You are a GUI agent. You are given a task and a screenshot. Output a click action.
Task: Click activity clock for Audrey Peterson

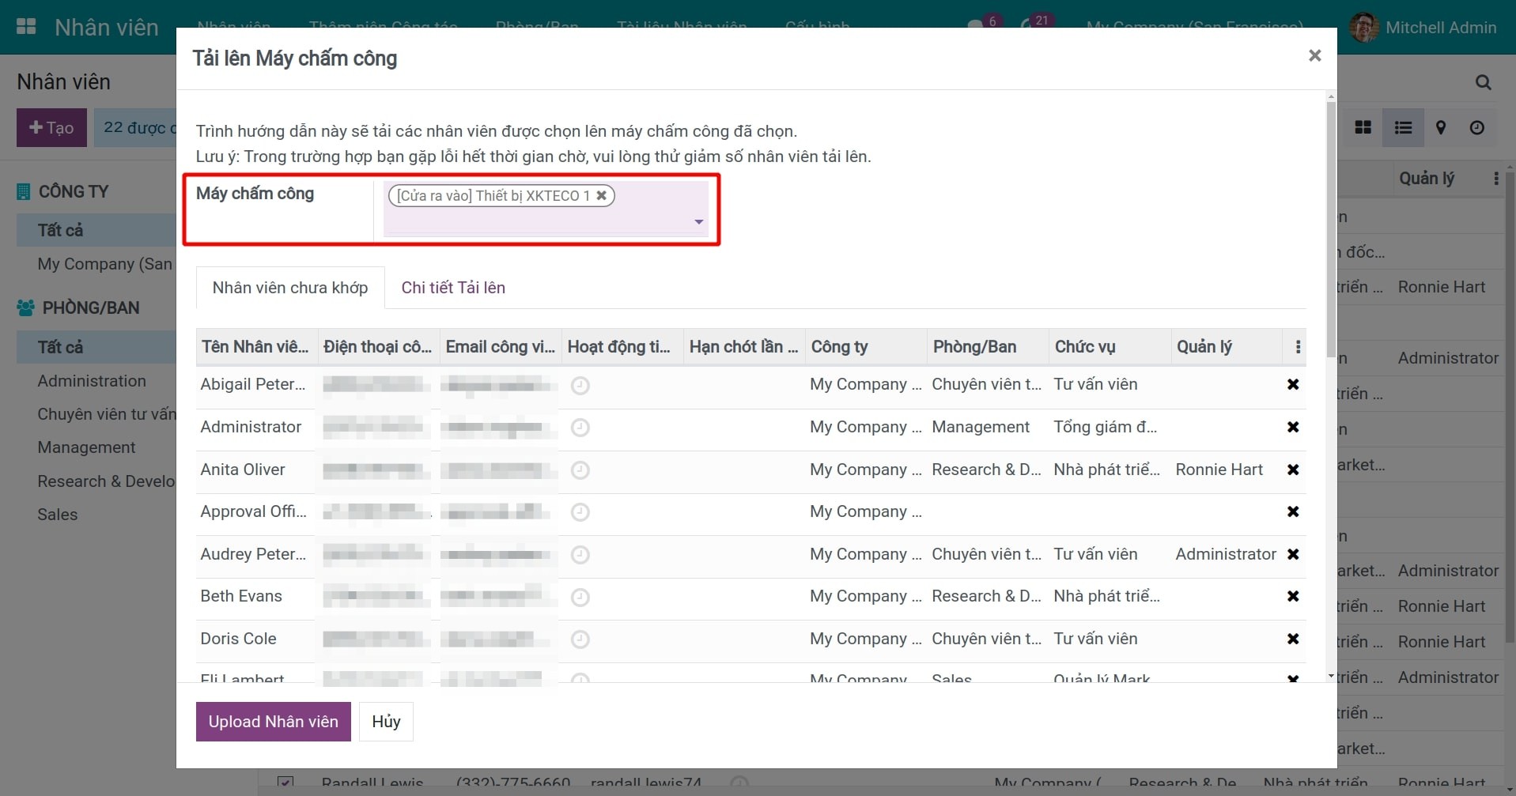pyautogui.click(x=580, y=555)
